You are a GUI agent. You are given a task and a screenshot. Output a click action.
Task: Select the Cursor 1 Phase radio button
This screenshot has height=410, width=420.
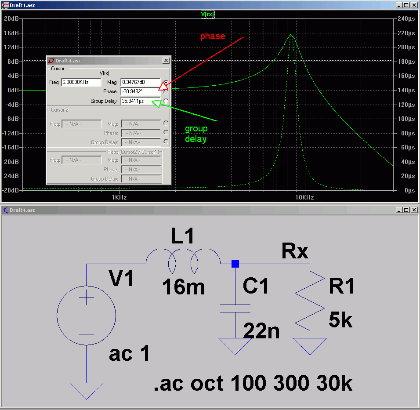(x=166, y=91)
